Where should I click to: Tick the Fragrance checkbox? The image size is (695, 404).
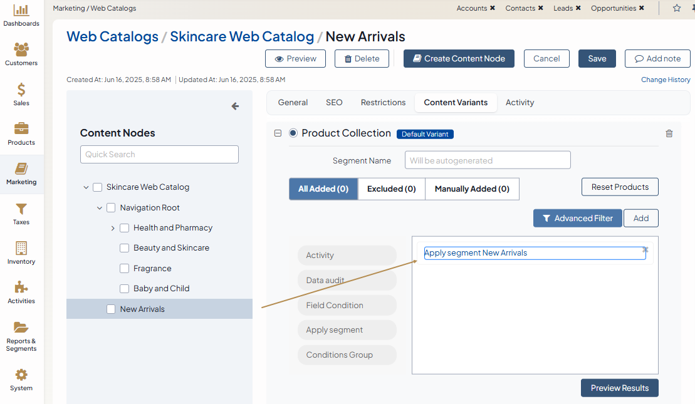(x=124, y=269)
